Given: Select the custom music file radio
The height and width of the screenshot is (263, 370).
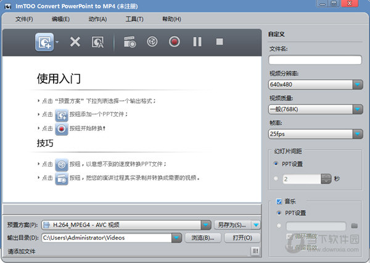Looking at the screenshot, I should click(x=279, y=226).
